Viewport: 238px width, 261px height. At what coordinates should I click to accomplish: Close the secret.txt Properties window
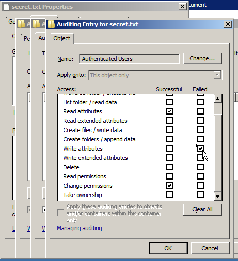tap(183, 7)
